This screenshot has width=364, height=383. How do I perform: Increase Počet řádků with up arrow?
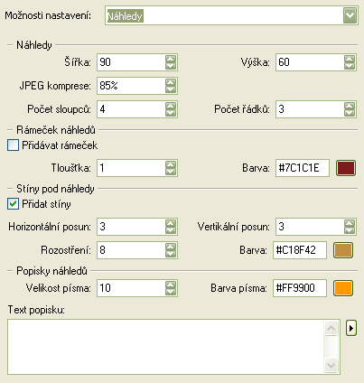point(350,106)
